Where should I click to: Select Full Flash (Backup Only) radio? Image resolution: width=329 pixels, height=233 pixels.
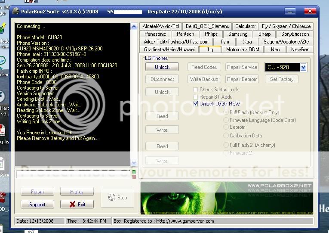[x=226, y=112]
